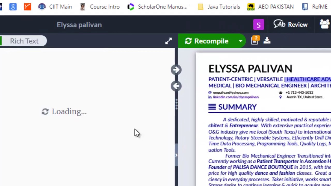
Task: Open the RefME bookmark
Action: 315,7
